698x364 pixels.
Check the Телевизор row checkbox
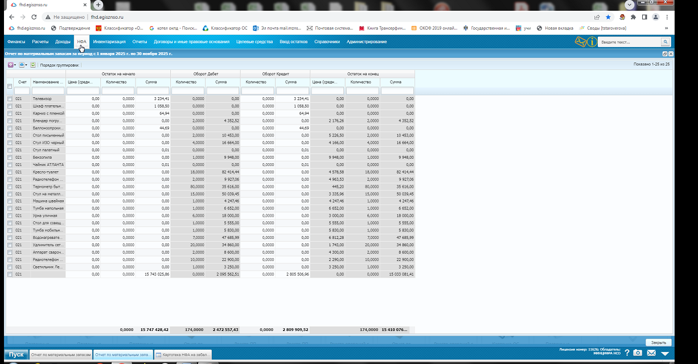10,99
